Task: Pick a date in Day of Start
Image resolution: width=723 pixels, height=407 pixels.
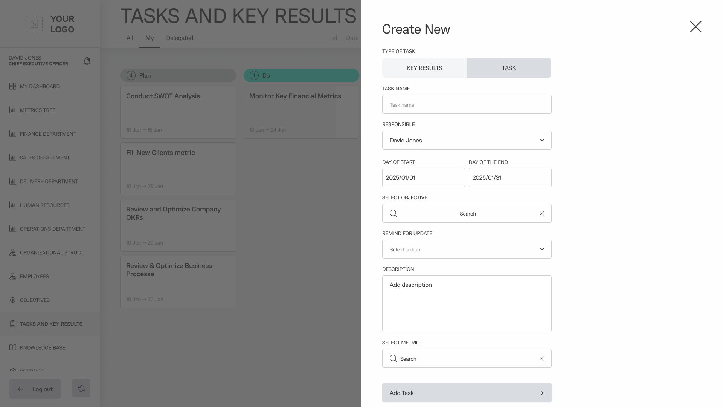Action: [x=423, y=177]
